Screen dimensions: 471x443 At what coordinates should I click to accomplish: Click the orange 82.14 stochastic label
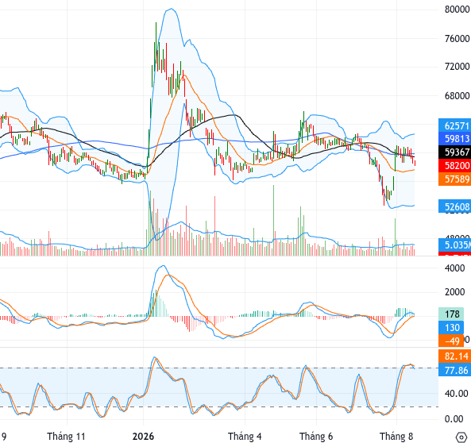(x=455, y=356)
